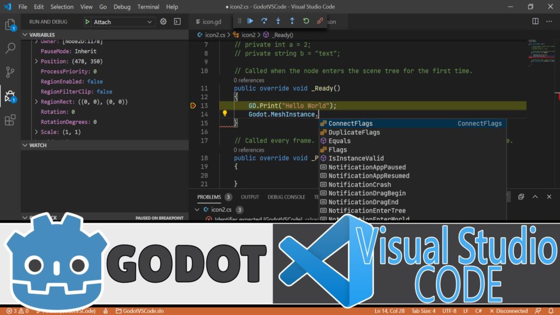Open notifications bell in status bar
The width and height of the screenshot is (560, 315).
click(x=551, y=311)
